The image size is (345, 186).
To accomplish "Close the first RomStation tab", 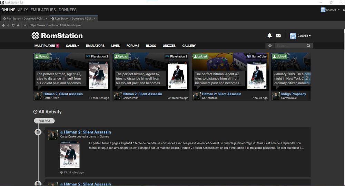I will point(47,19).
